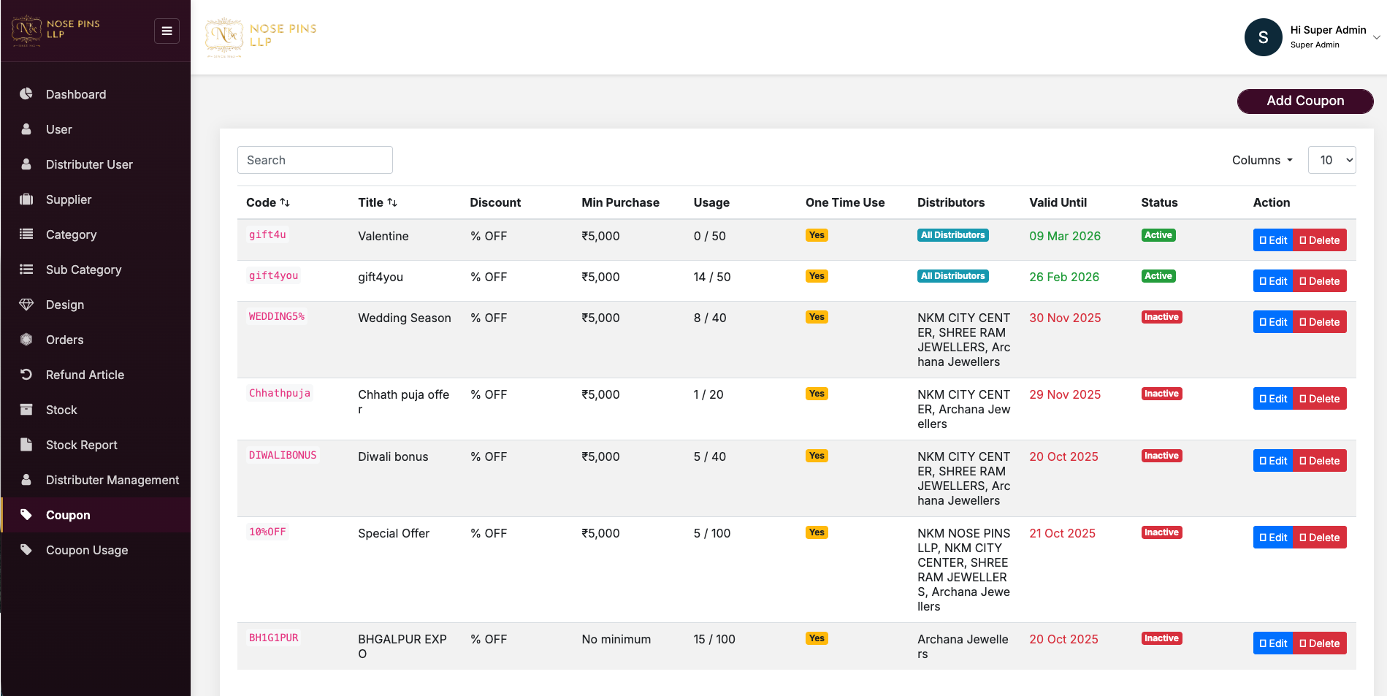Click the Supplier briefcase icon in sidebar
The height and width of the screenshot is (696, 1387).
(x=26, y=199)
